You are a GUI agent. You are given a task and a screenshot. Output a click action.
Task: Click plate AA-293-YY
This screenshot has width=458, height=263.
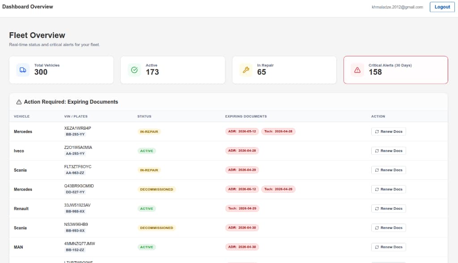point(75,154)
